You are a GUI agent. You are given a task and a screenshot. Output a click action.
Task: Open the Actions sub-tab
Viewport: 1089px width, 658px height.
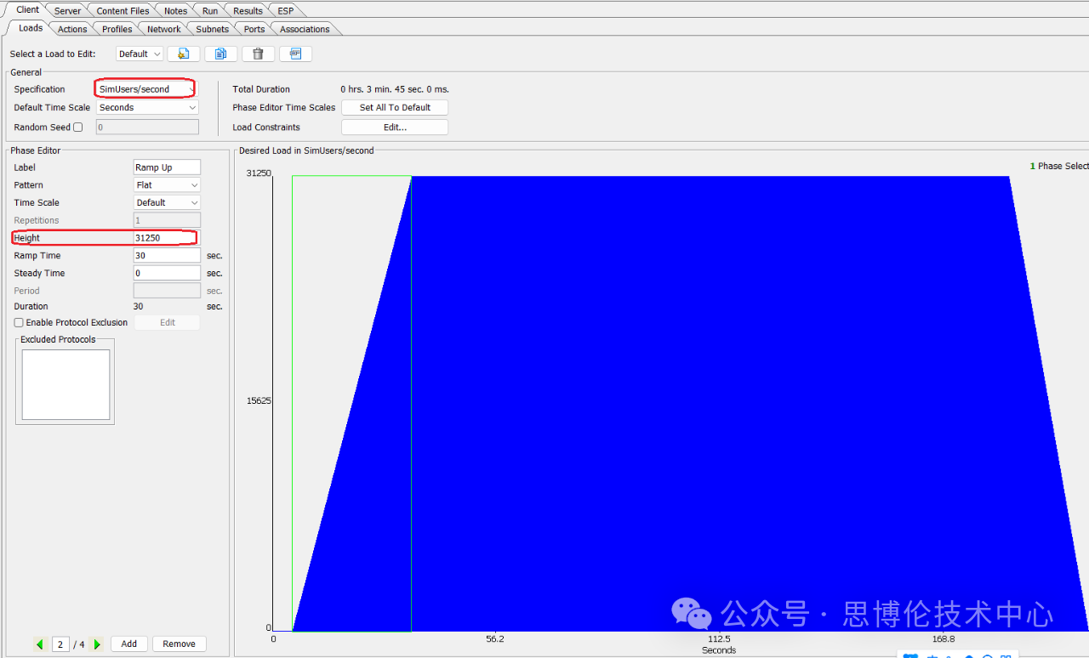click(x=72, y=29)
